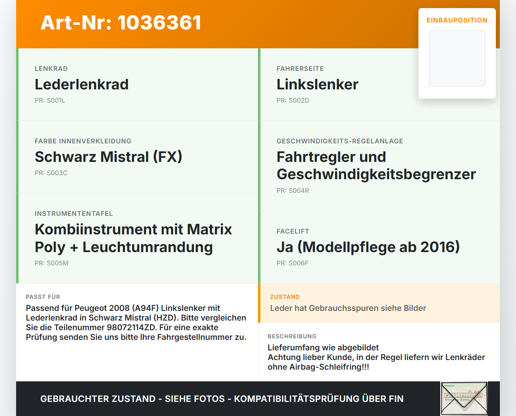Screen dimensions: 516x416
Task: Click the EINBAUPOSITION label
Action: tap(457, 20)
